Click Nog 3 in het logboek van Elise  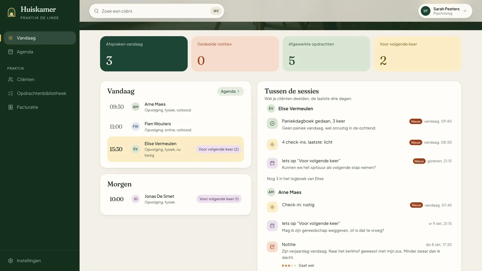[295, 179]
